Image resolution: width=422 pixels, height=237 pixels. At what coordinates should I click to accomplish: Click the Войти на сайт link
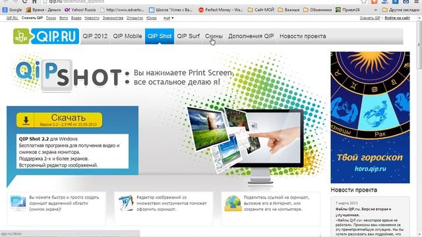coord(397,18)
